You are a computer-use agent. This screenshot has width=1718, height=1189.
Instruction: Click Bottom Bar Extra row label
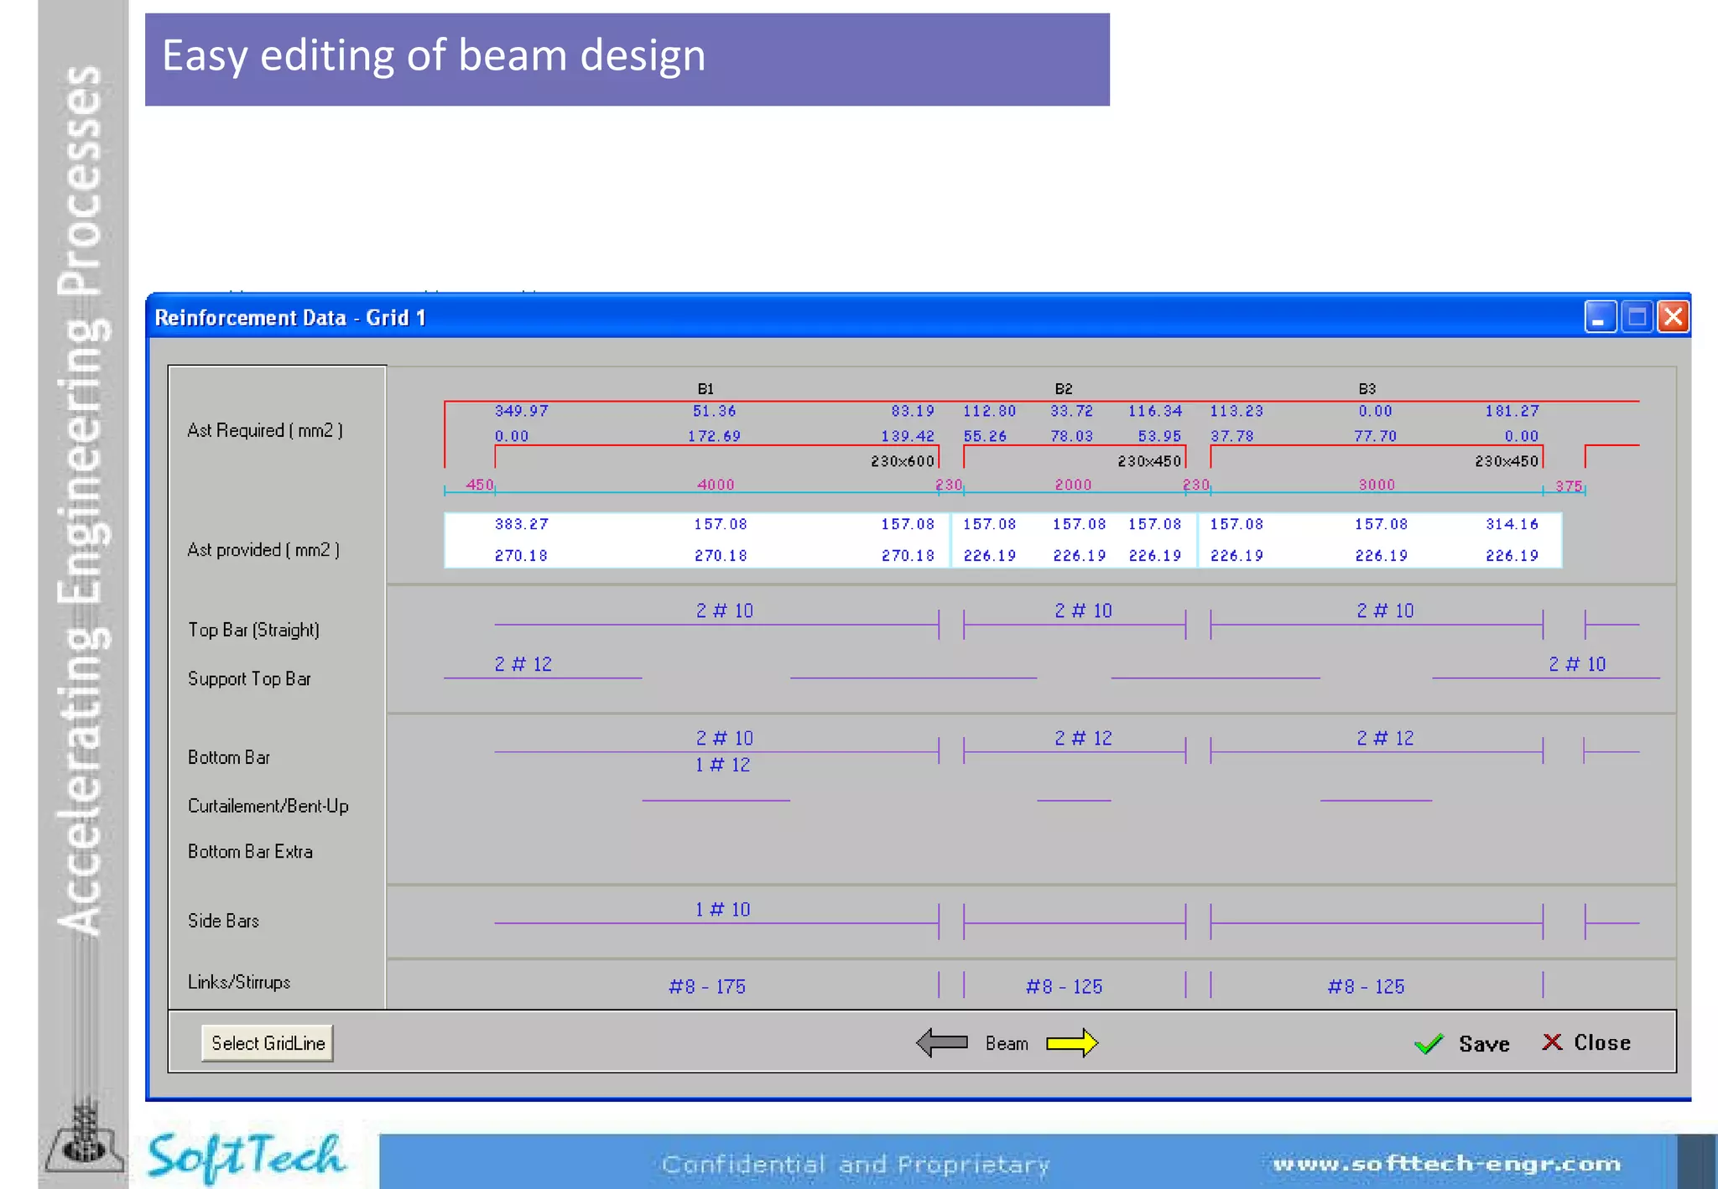(250, 851)
